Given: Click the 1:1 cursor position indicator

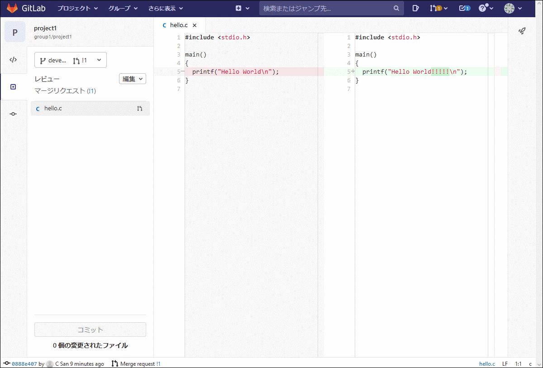Looking at the screenshot, I should pyautogui.click(x=518, y=363).
